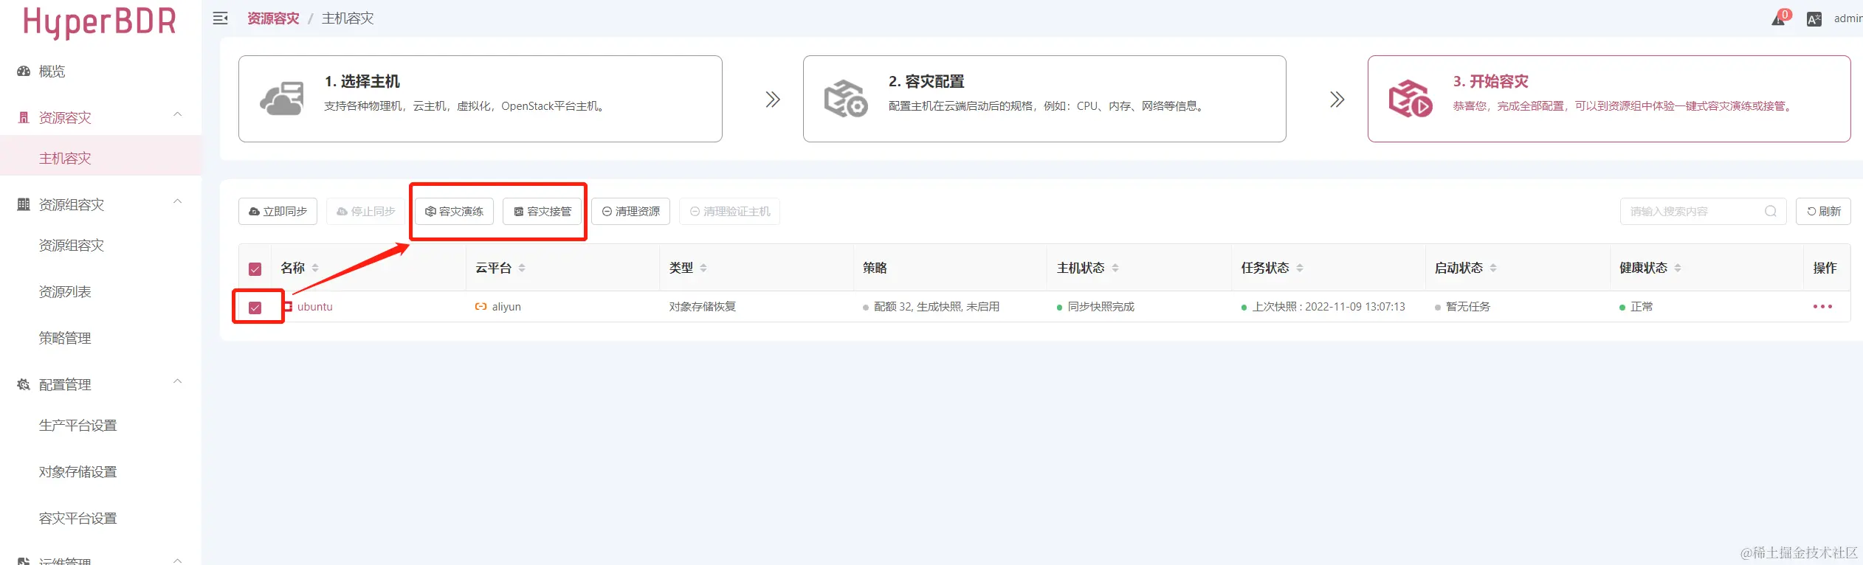Collapse the sidebar with the hamburger icon

(220, 18)
